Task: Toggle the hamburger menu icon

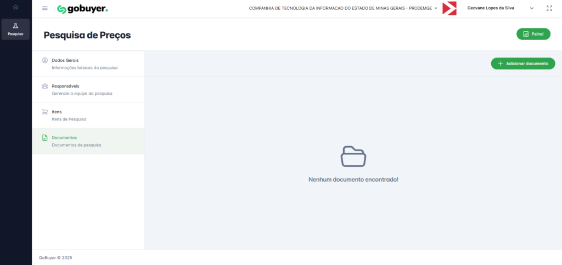Action: 45,8
